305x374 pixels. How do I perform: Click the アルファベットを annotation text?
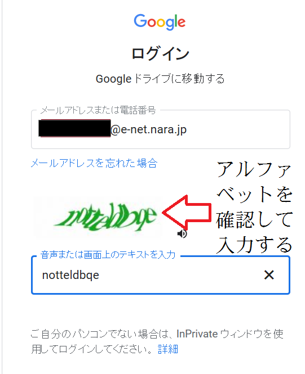coord(255,182)
